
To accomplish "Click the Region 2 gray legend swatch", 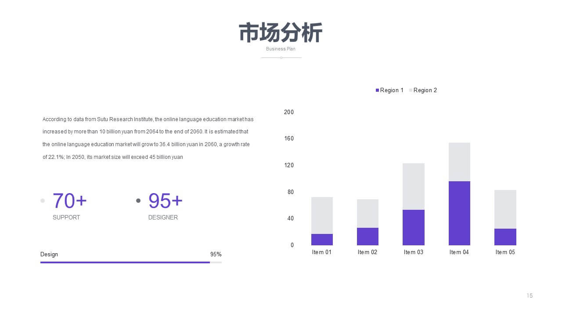I will [x=411, y=90].
